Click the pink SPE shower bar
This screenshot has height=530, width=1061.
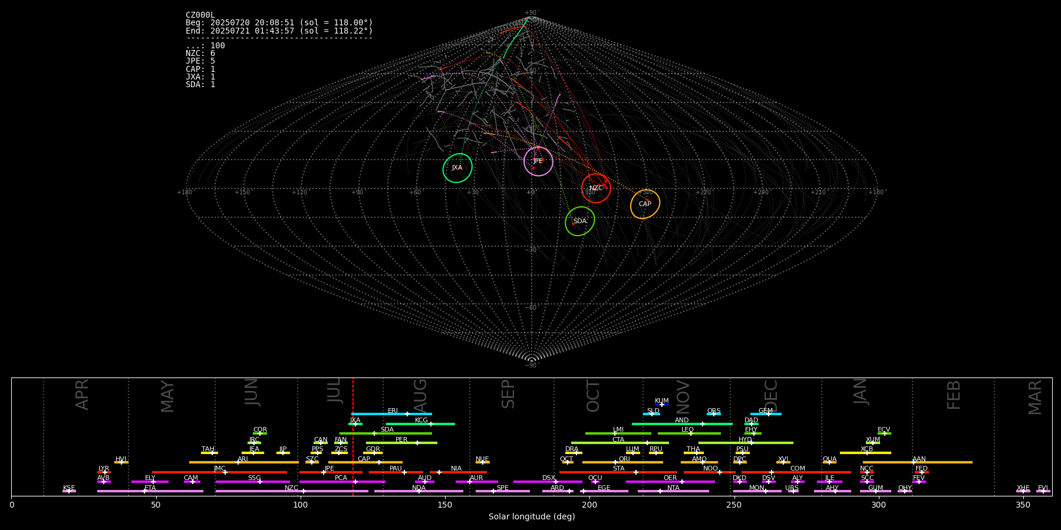pos(503,491)
